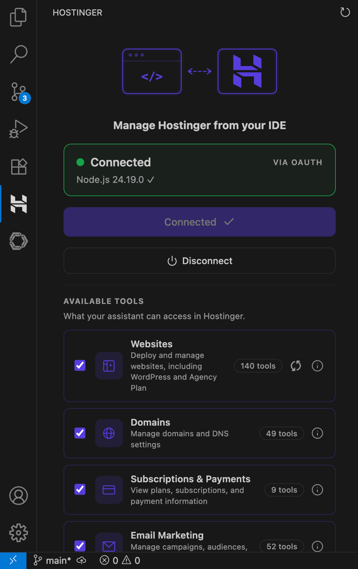Open the Accounts menu icon
The height and width of the screenshot is (569, 358).
18,496
